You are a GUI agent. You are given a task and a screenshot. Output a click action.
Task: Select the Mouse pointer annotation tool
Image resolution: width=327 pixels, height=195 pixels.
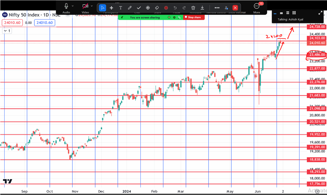103,8
